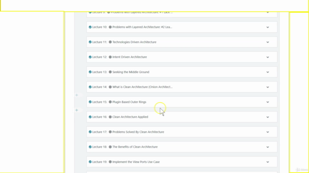This screenshot has width=309, height=173.
Task: Click the 'Problems Solved By Clean Architecture' title
Action: coord(138,132)
